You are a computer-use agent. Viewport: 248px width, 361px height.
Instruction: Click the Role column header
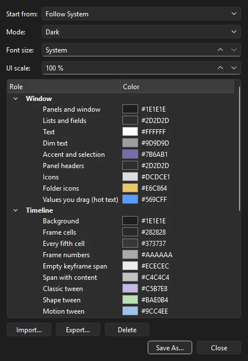64,86
